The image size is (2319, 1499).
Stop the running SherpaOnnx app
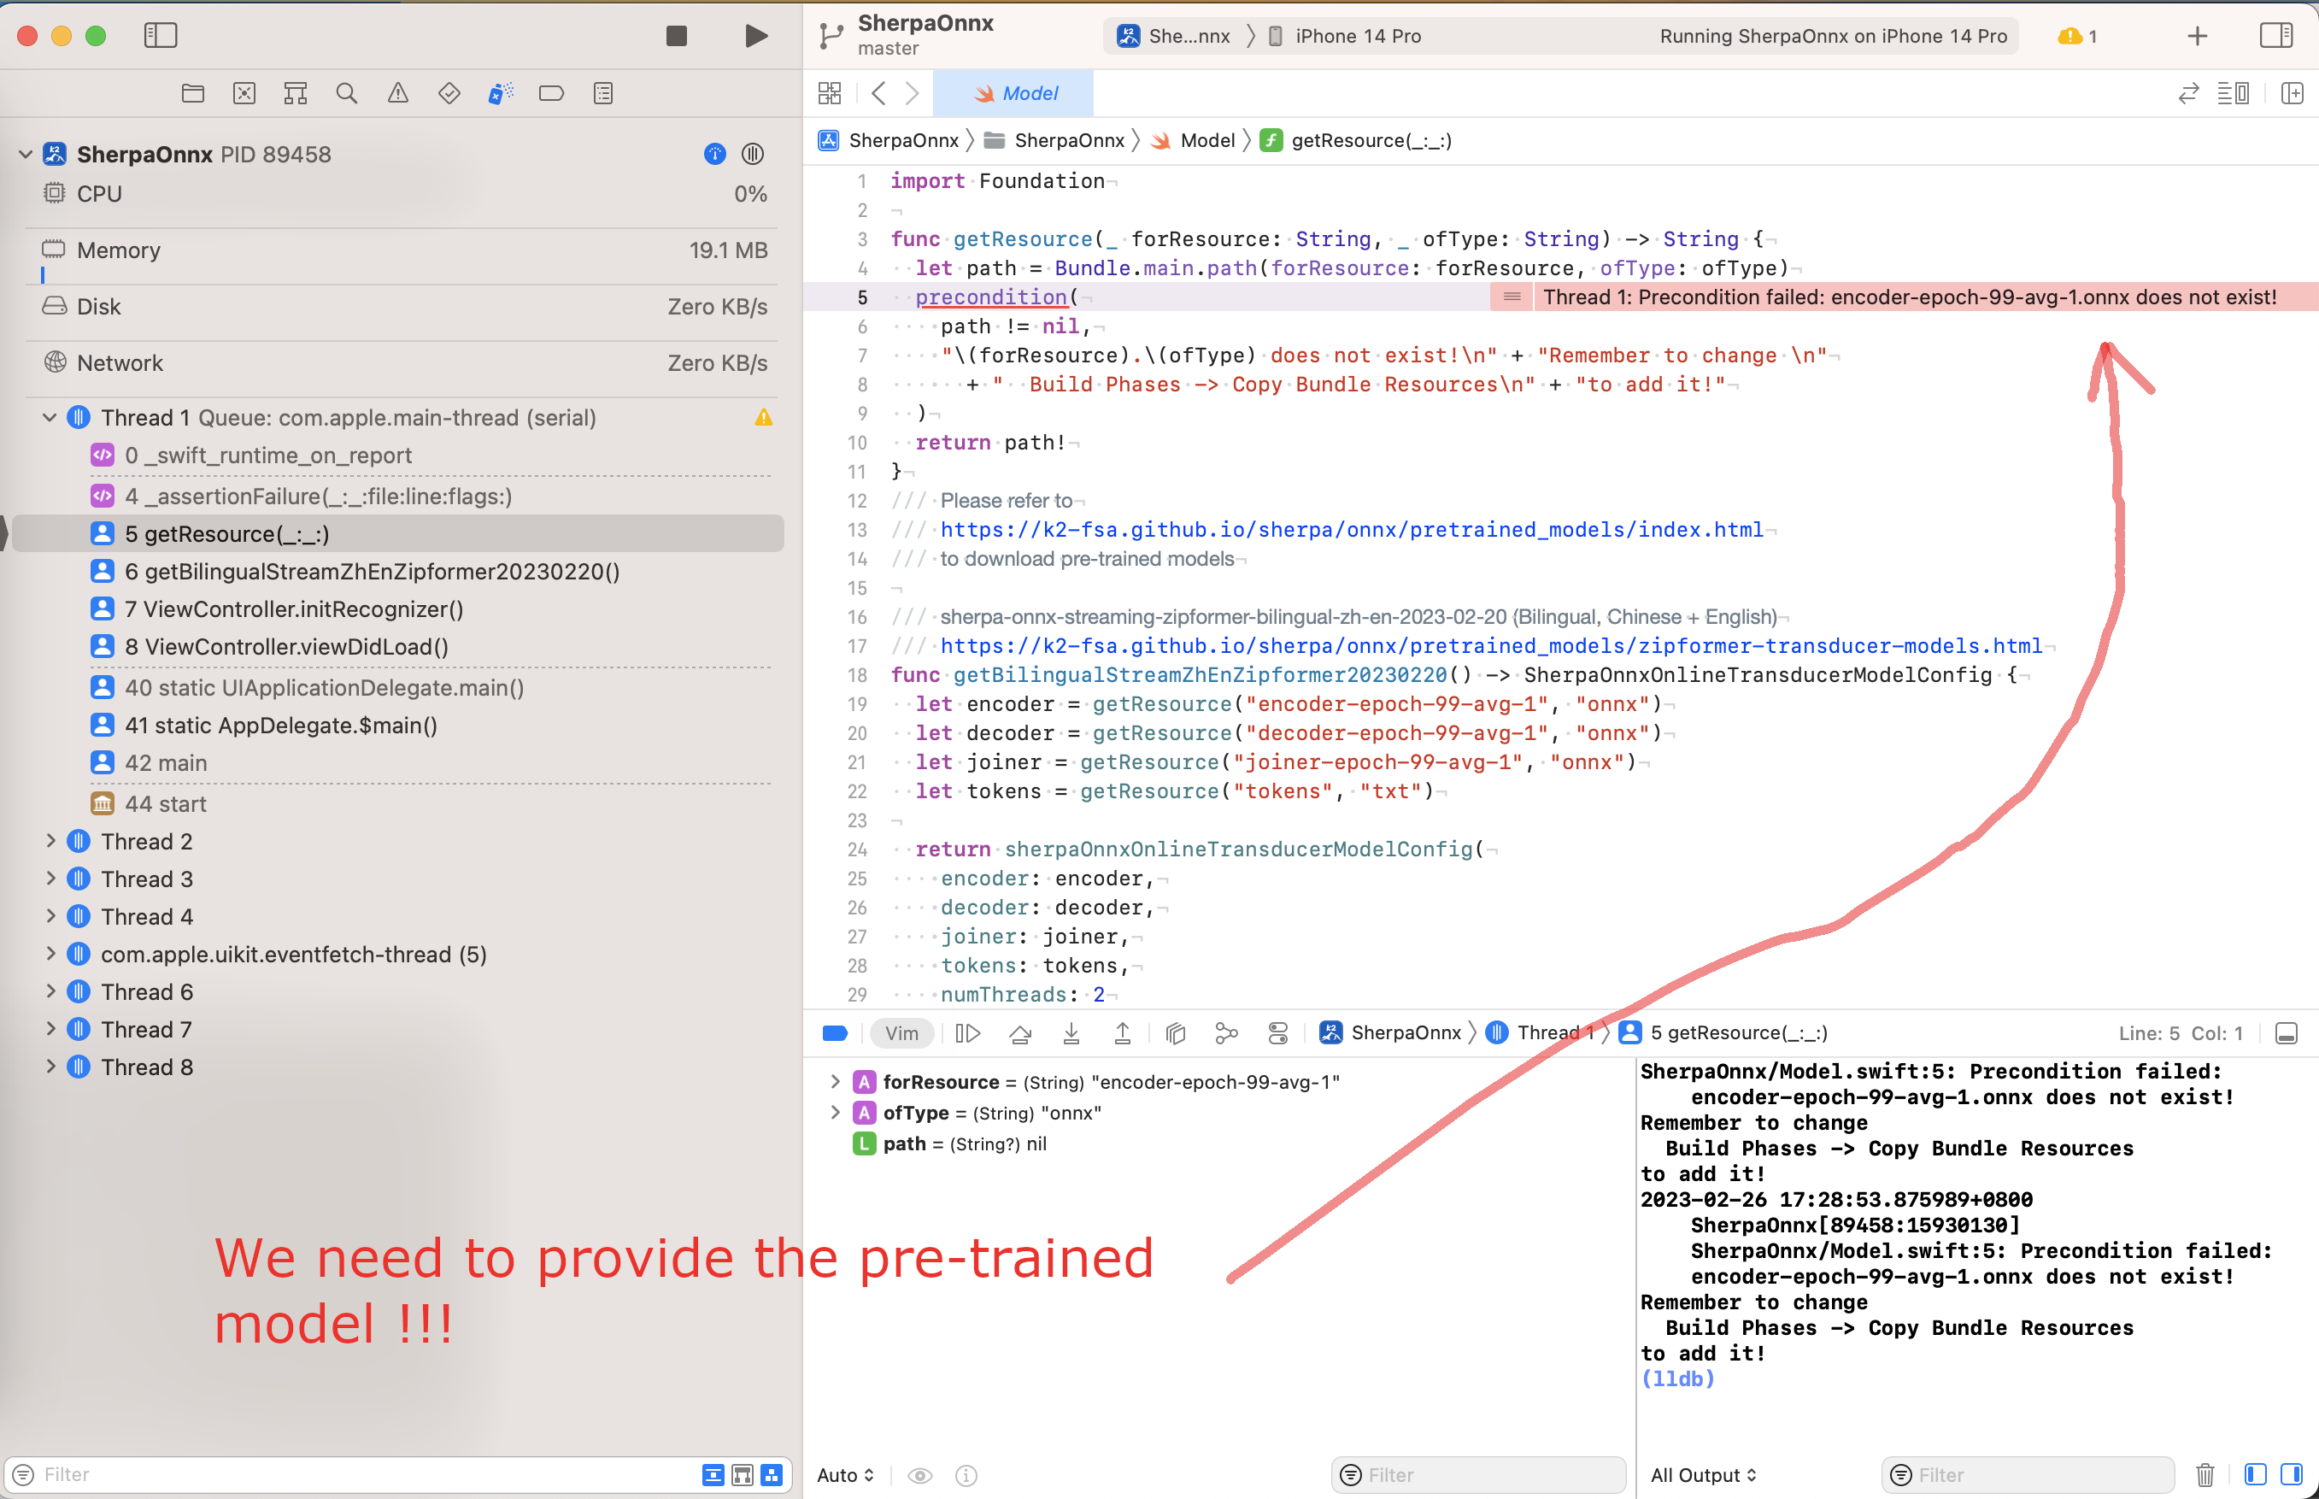tap(677, 36)
